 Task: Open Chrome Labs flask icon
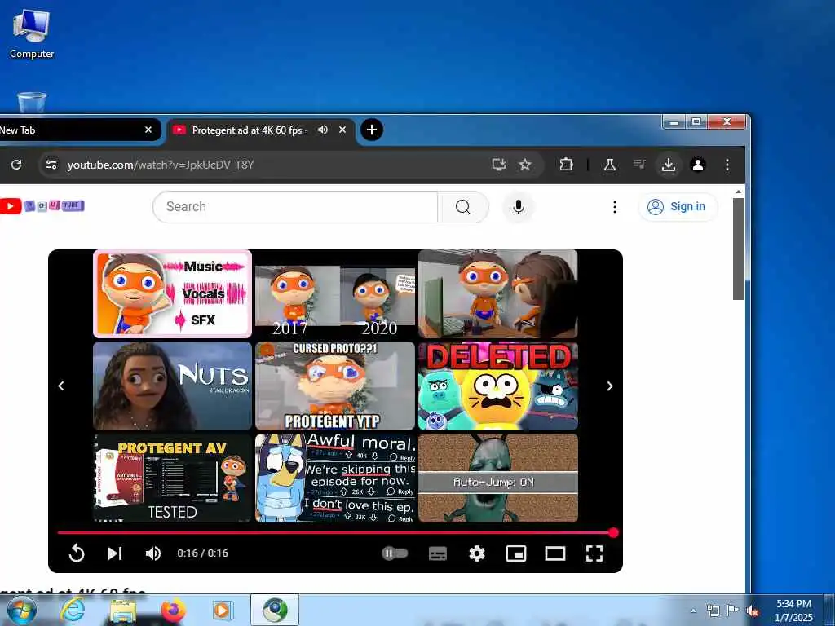coord(610,165)
